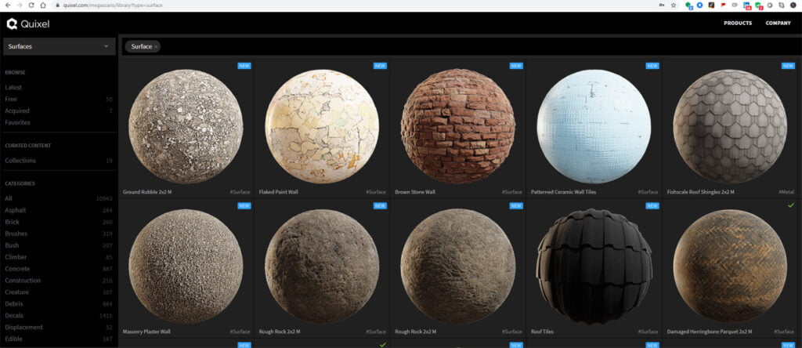Open the Masonry Plaster Wall sphere
Image resolution: width=802 pixels, height=348 pixels.
coord(186,266)
